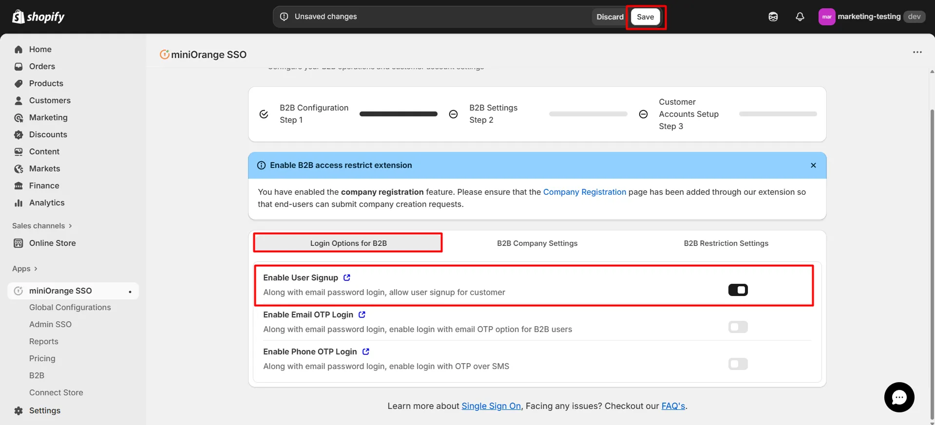Open Orders in sidebar

42,66
